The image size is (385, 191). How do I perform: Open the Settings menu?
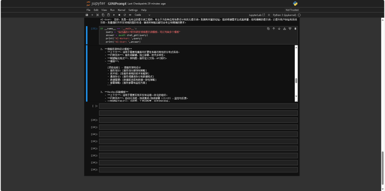tap(133, 10)
